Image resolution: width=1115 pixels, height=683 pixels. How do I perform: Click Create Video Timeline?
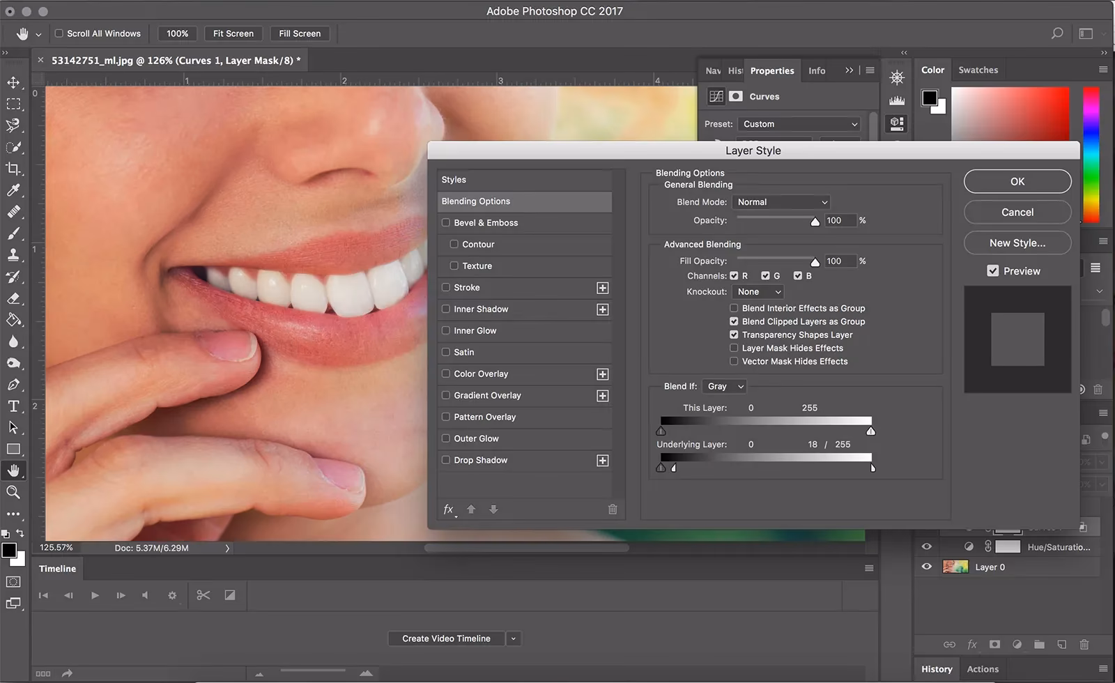pyautogui.click(x=446, y=638)
